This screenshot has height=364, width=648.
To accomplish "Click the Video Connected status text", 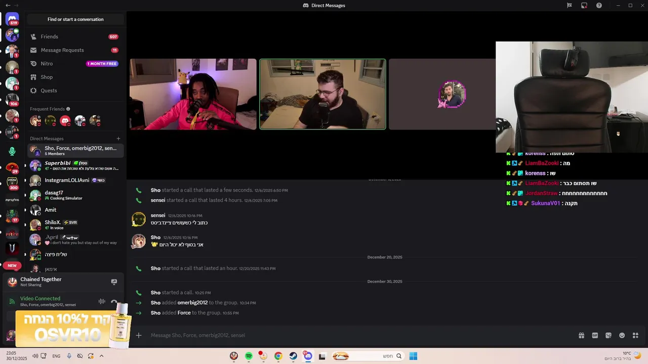I will pyautogui.click(x=40, y=298).
